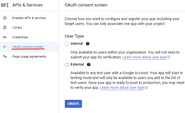This screenshot has height=113, width=185.
Task: Open the help tooltip beside External
Action: [89, 65]
